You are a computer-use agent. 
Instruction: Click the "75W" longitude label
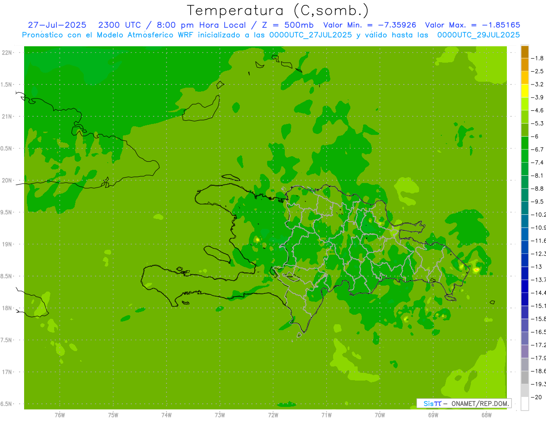tap(113, 414)
